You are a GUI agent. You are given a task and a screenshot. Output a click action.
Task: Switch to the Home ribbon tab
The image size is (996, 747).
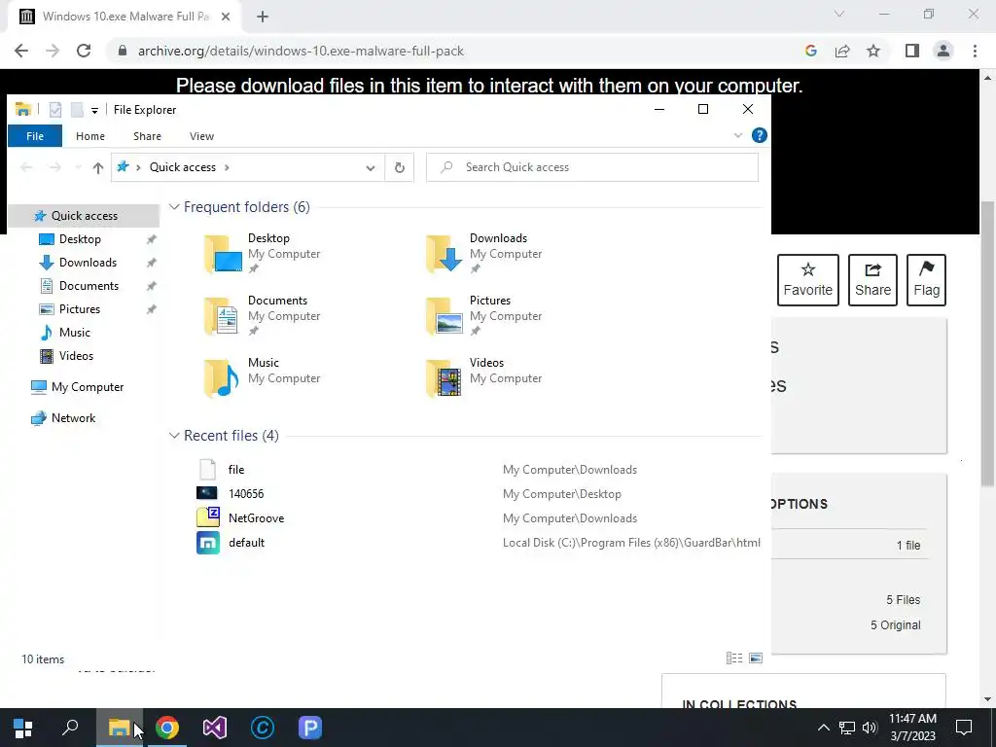tap(90, 136)
